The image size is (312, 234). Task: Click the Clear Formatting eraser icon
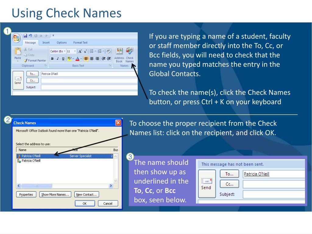[108, 51]
